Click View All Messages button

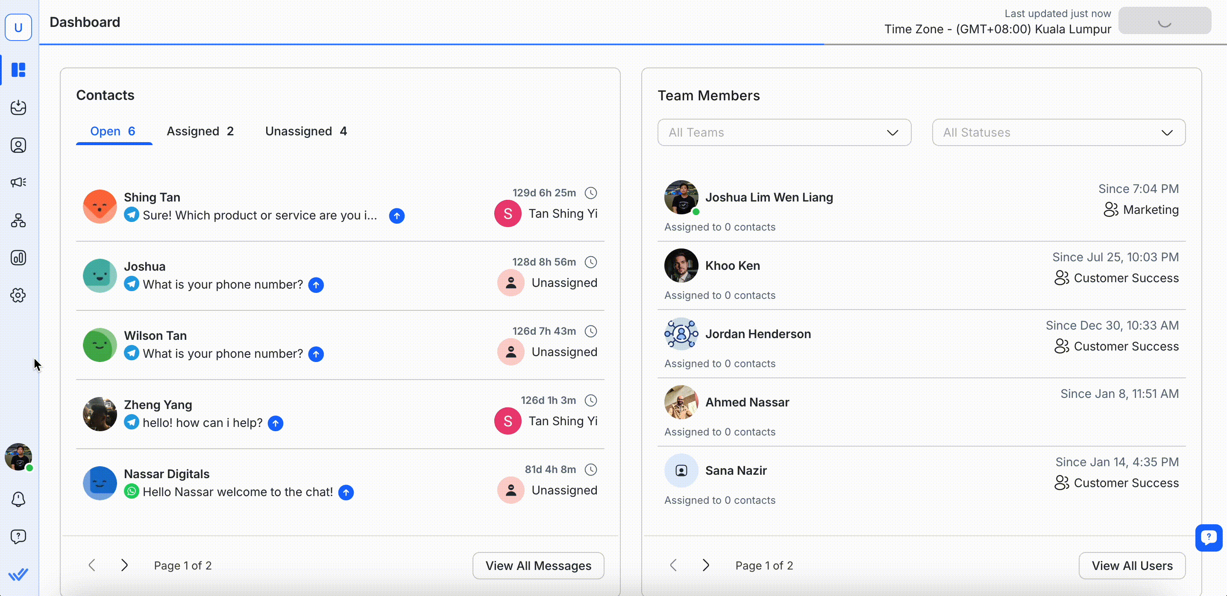[538, 566]
